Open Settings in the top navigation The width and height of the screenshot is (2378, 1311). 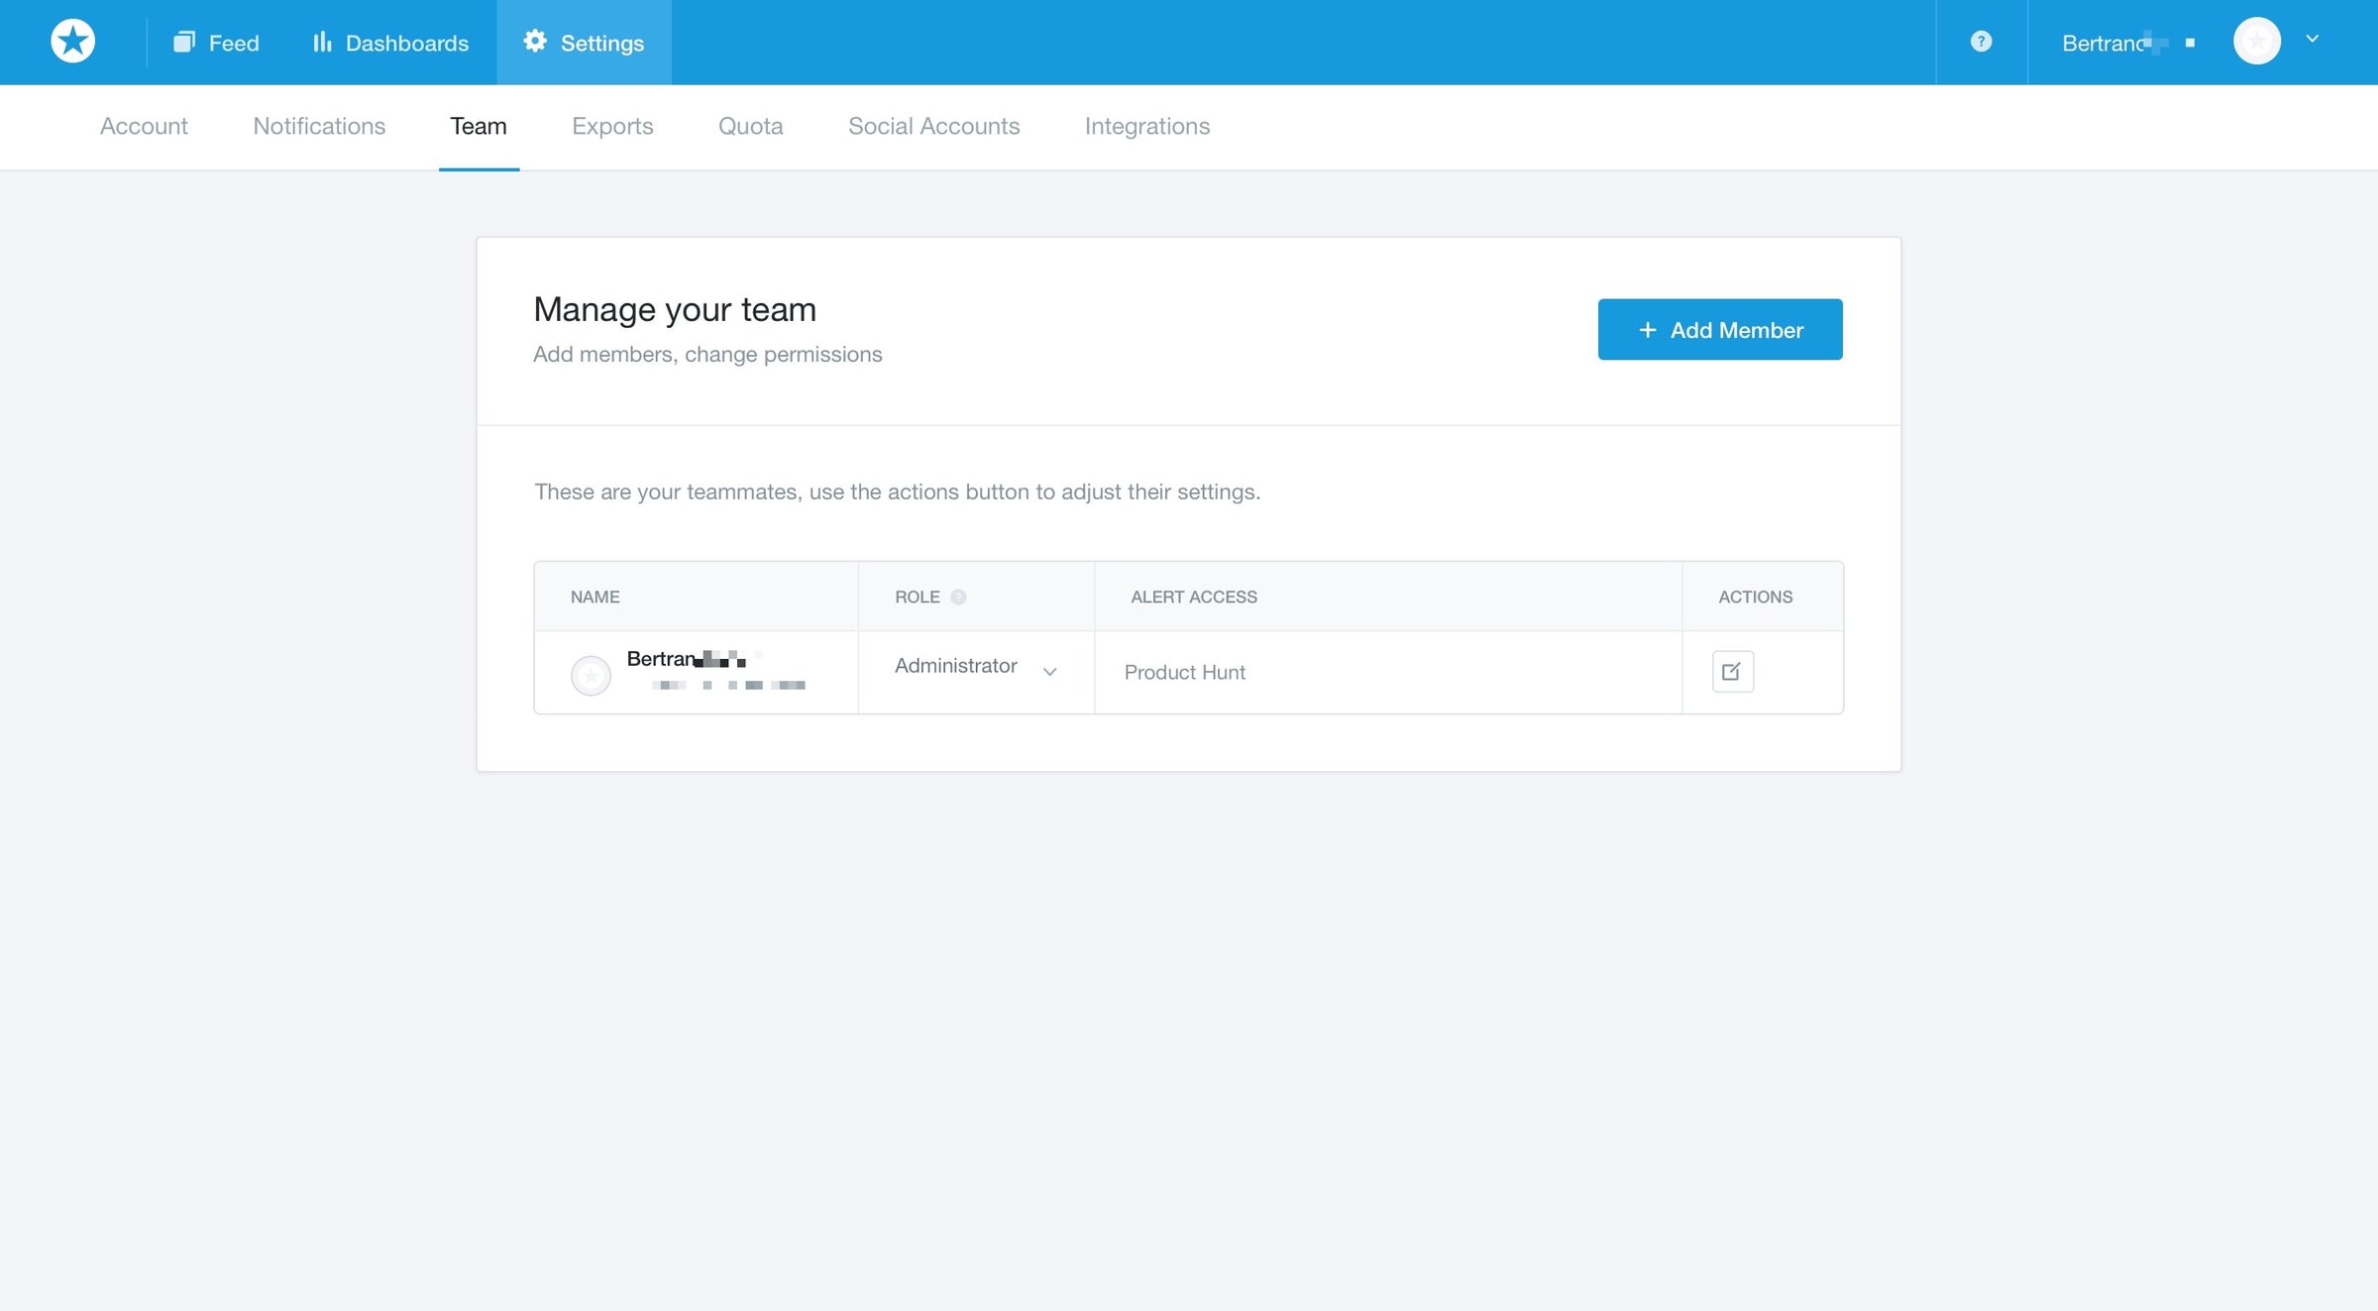pyautogui.click(x=584, y=43)
